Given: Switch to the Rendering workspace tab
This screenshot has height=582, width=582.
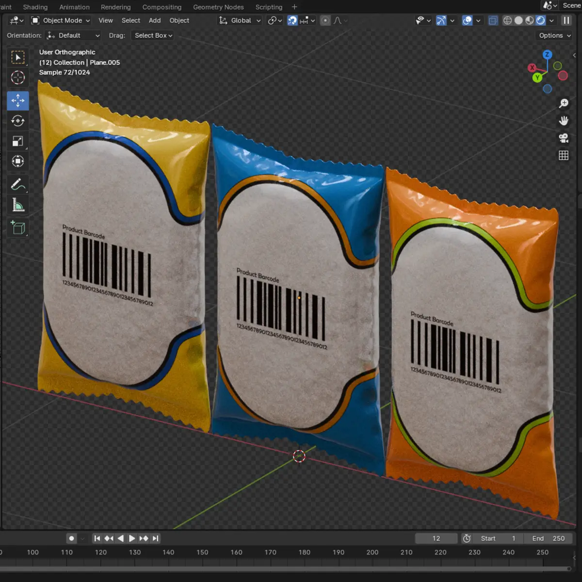Looking at the screenshot, I should point(115,7).
